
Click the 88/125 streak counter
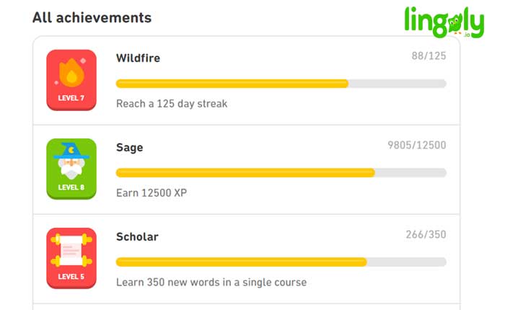429,56
